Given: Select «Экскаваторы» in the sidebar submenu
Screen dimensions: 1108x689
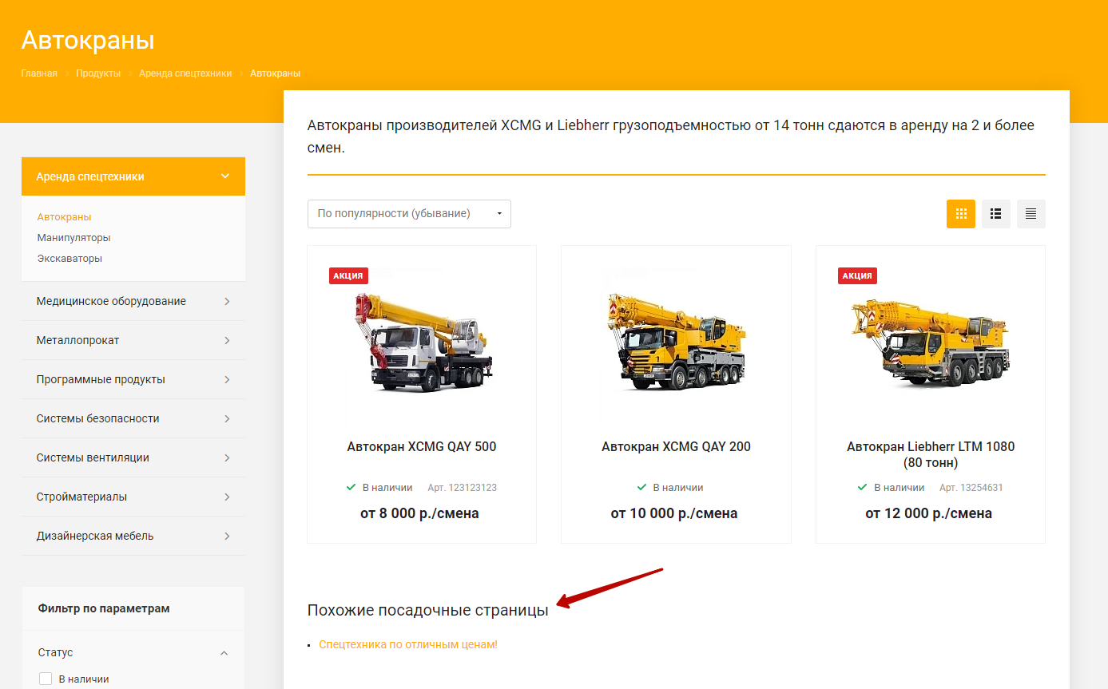Looking at the screenshot, I should point(69,259).
